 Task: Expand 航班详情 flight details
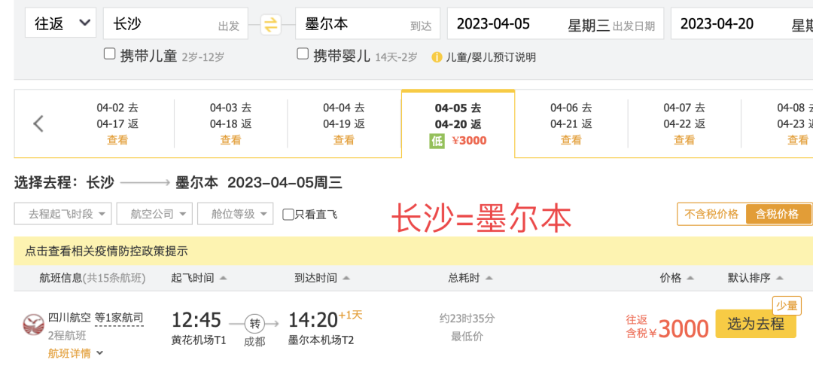76,354
